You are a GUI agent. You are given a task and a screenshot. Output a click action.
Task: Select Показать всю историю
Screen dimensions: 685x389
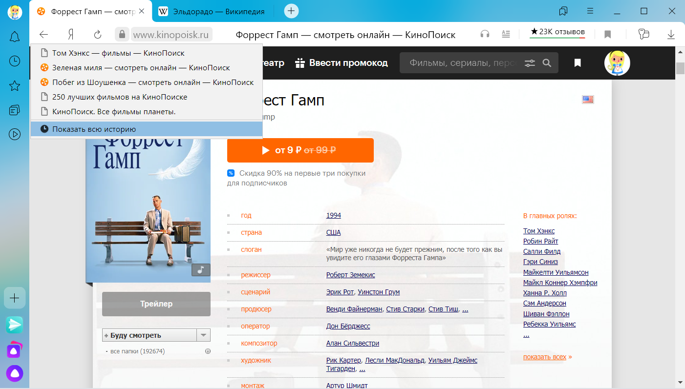tap(147, 129)
